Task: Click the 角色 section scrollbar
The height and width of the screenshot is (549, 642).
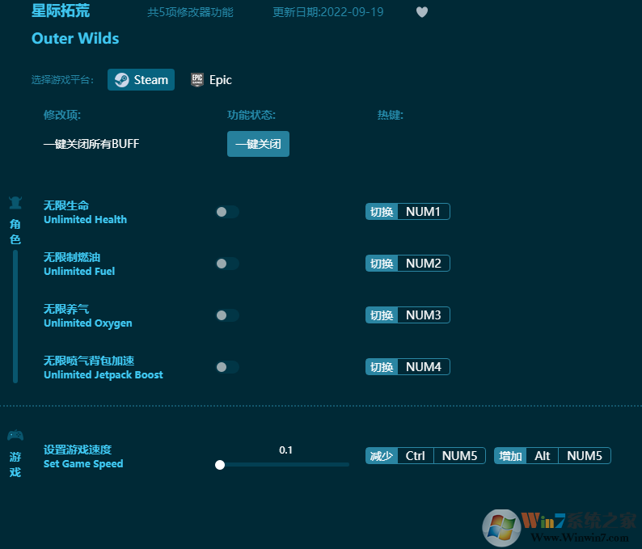Action: pyautogui.click(x=15, y=316)
